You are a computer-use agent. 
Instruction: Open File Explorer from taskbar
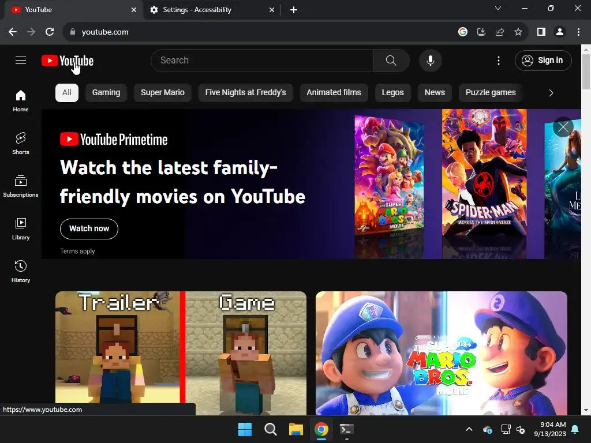point(296,429)
